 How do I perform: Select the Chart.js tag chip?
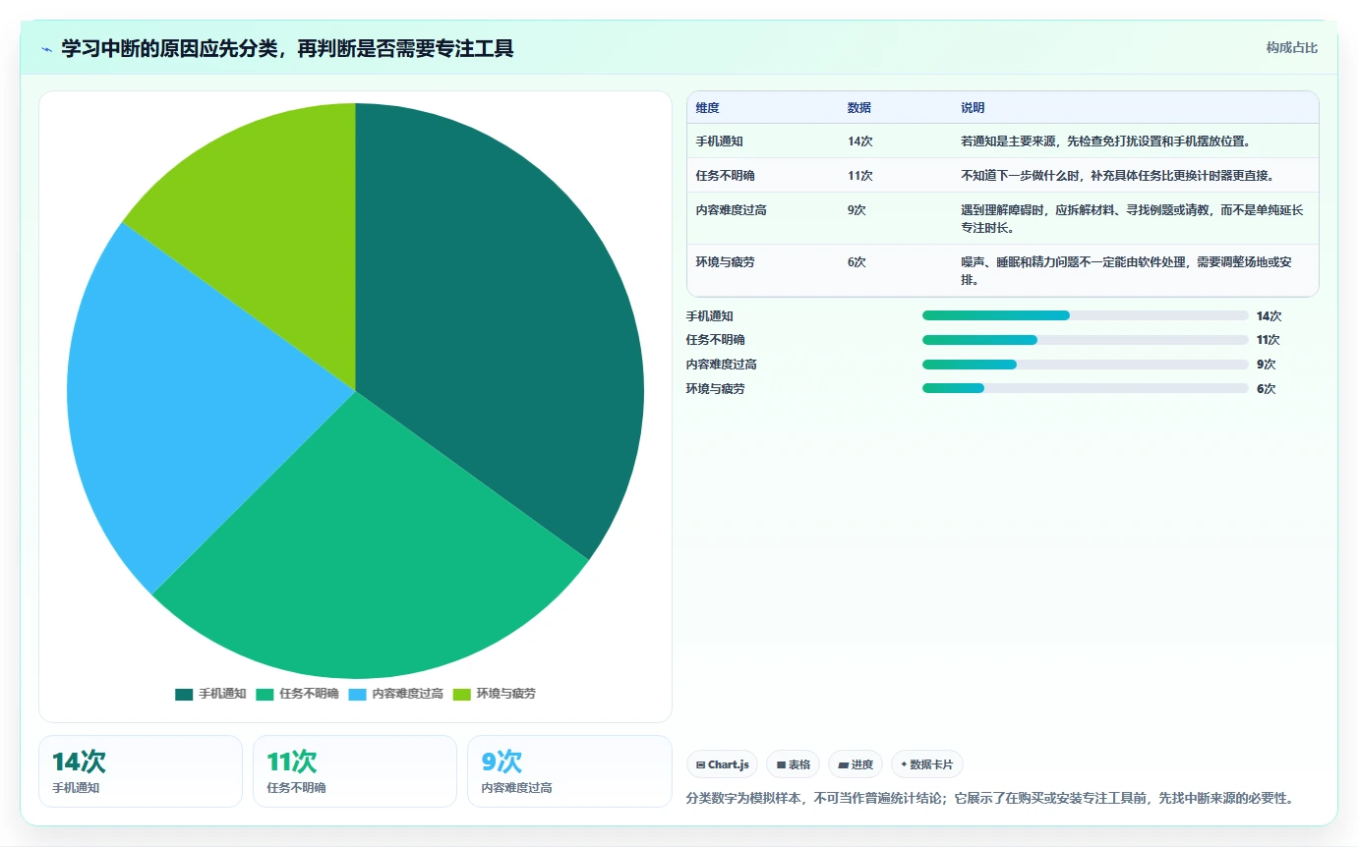tap(722, 764)
